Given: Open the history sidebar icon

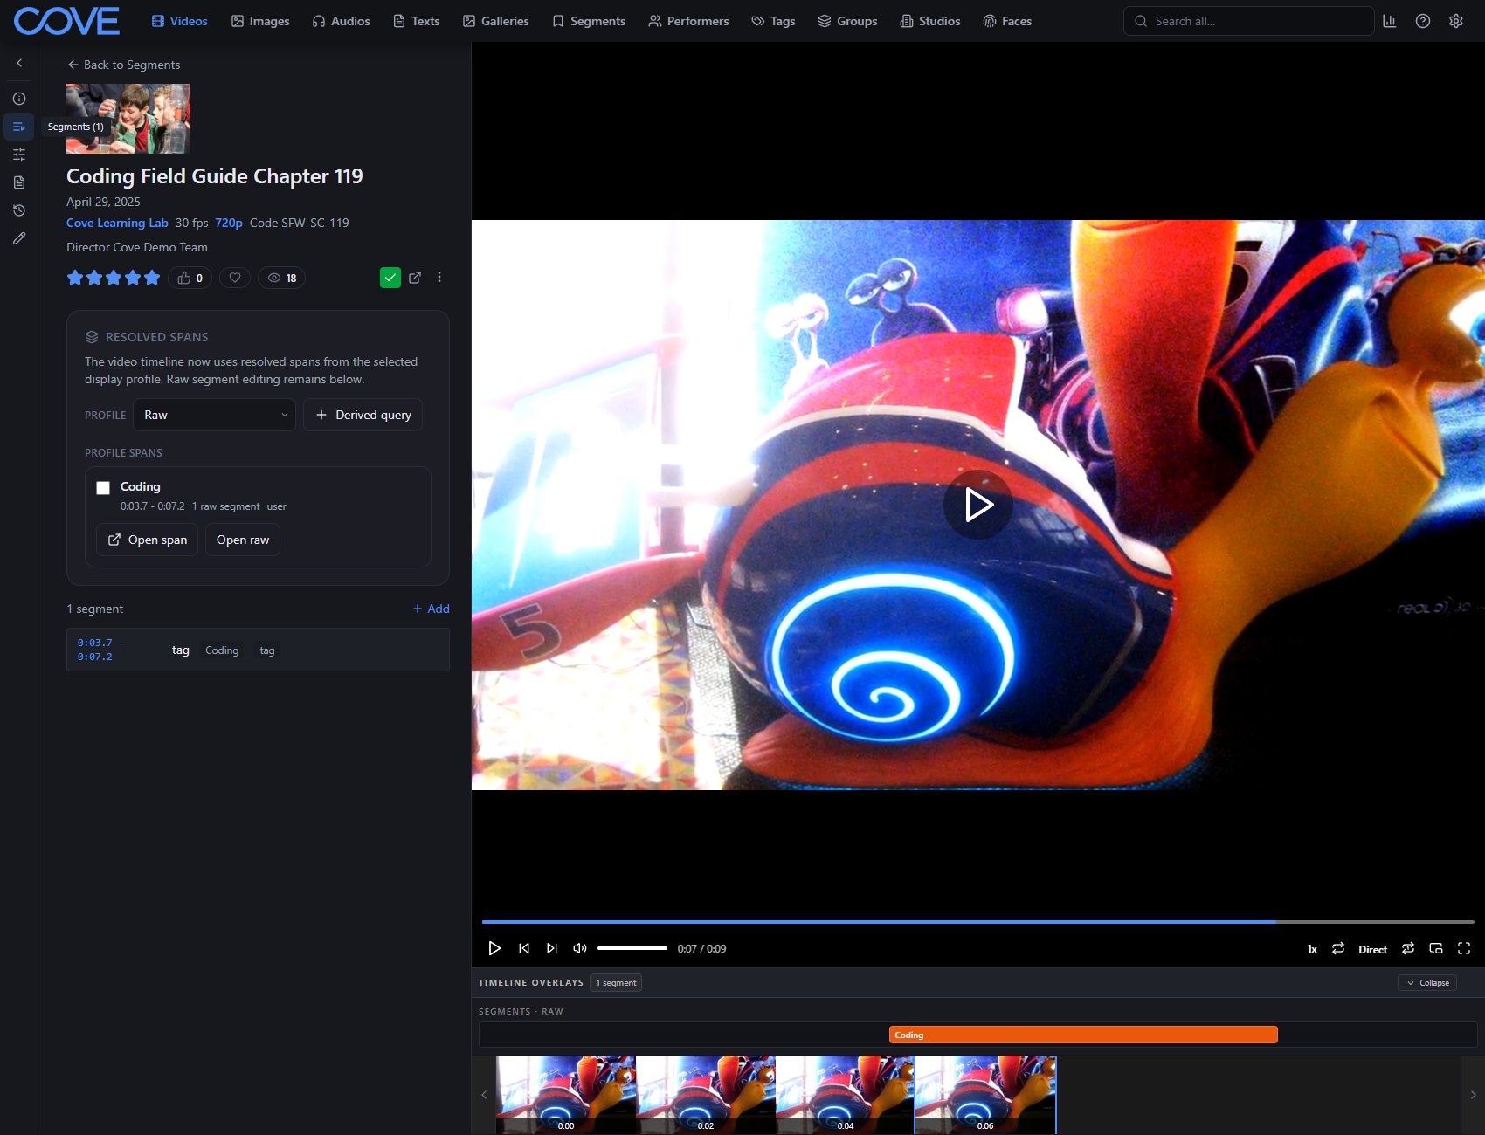Looking at the screenshot, I should point(19,210).
